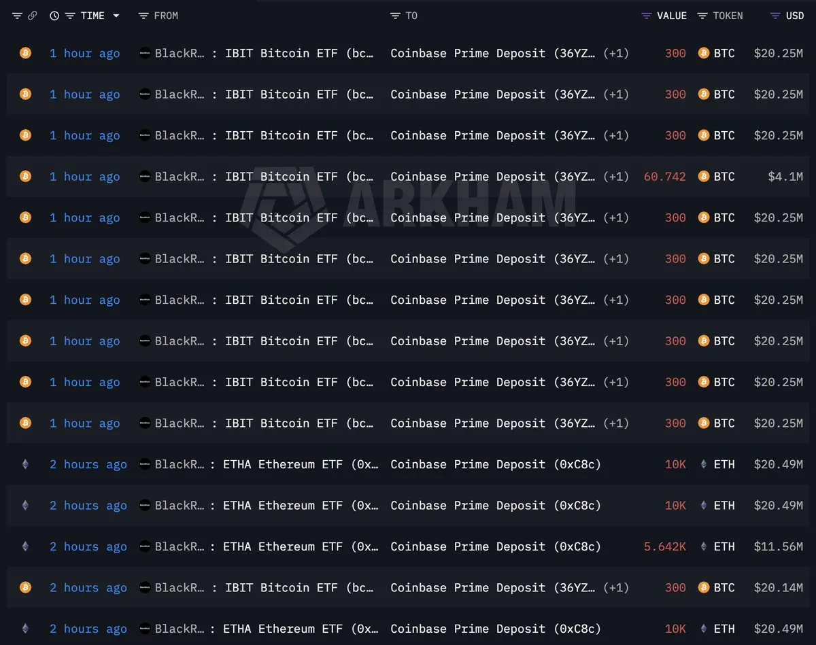The image size is (816, 645).
Task: Click the filter icon beside VALUE
Action: 646,16
